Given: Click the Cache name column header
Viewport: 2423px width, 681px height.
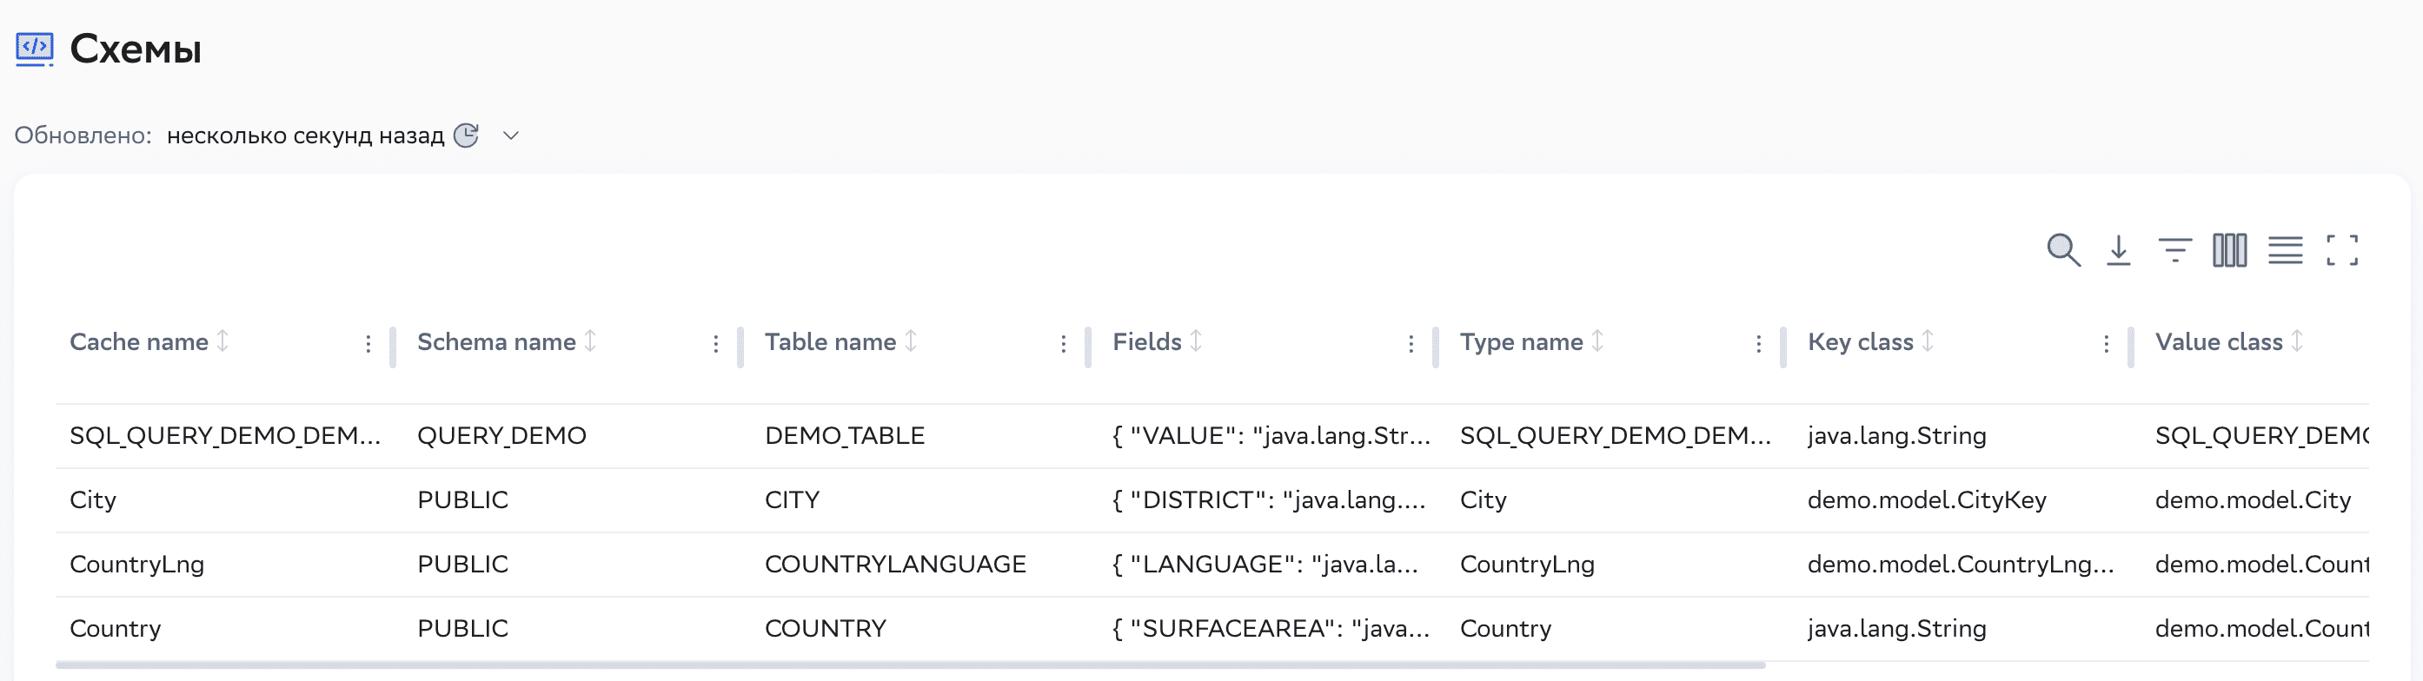Looking at the screenshot, I should 139,341.
